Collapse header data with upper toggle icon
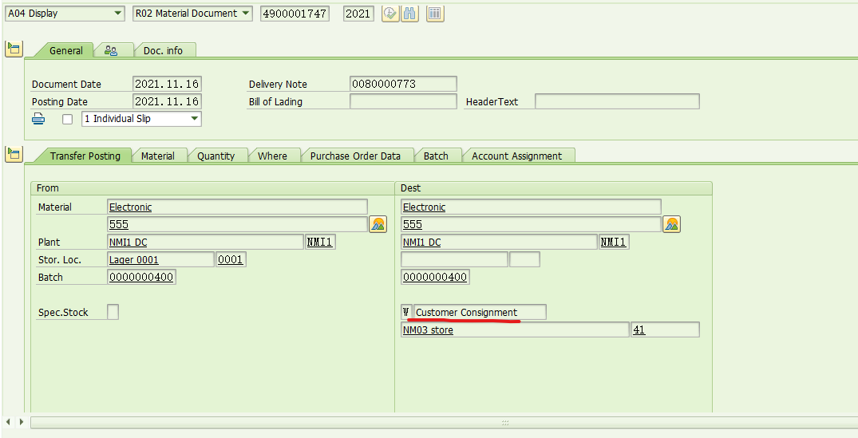 tap(14, 49)
